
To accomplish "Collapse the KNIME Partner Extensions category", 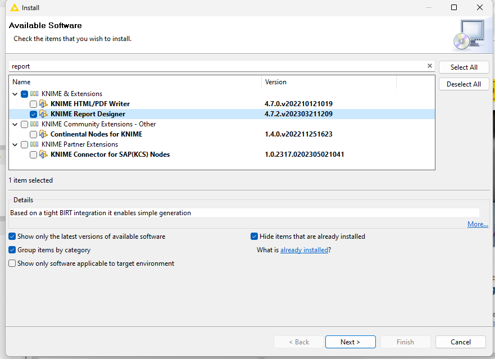I will (15, 144).
